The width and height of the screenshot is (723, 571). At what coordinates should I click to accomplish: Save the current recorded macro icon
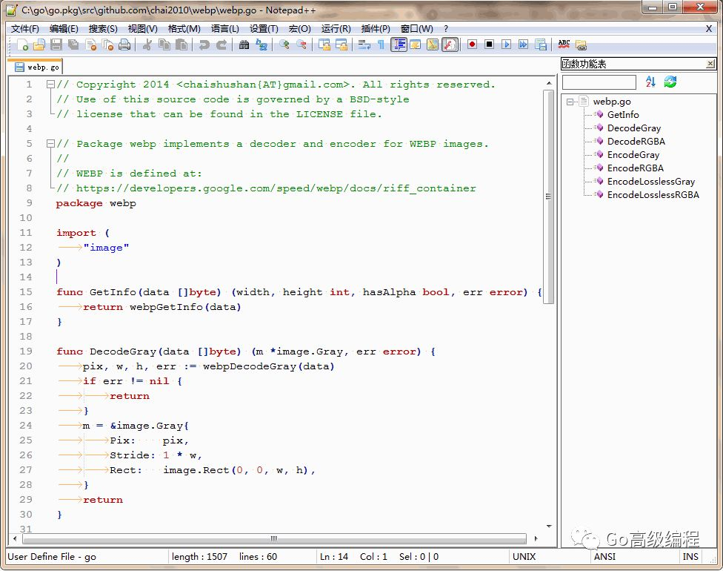(541, 44)
